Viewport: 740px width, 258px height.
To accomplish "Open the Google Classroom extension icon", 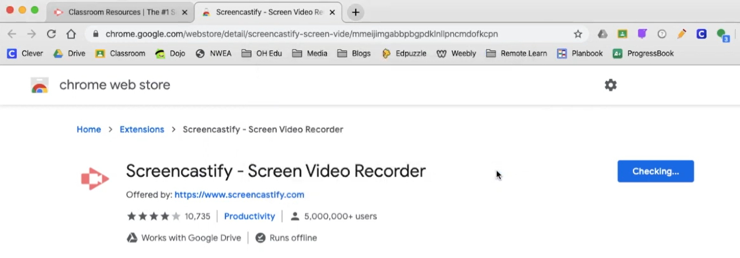I will pos(622,34).
